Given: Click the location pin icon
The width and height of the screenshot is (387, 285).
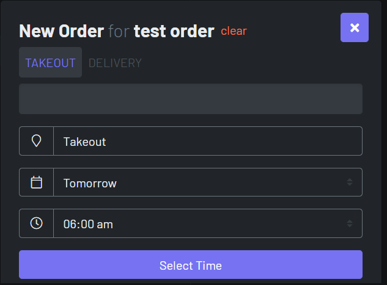Looking at the screenshot, I should point(36,141).
